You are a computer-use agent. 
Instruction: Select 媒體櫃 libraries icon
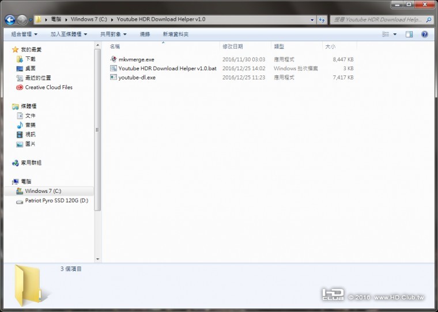coord(16,106)
